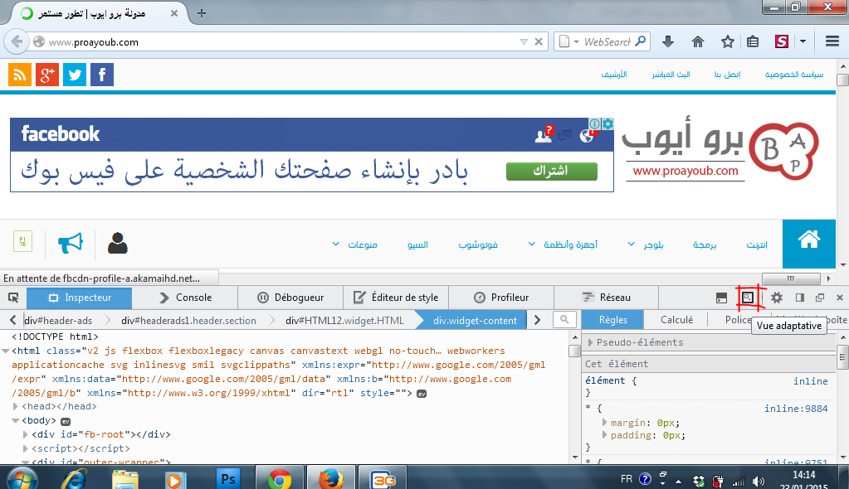
Task: Switch to the Profileur tab
Action: 501,298
